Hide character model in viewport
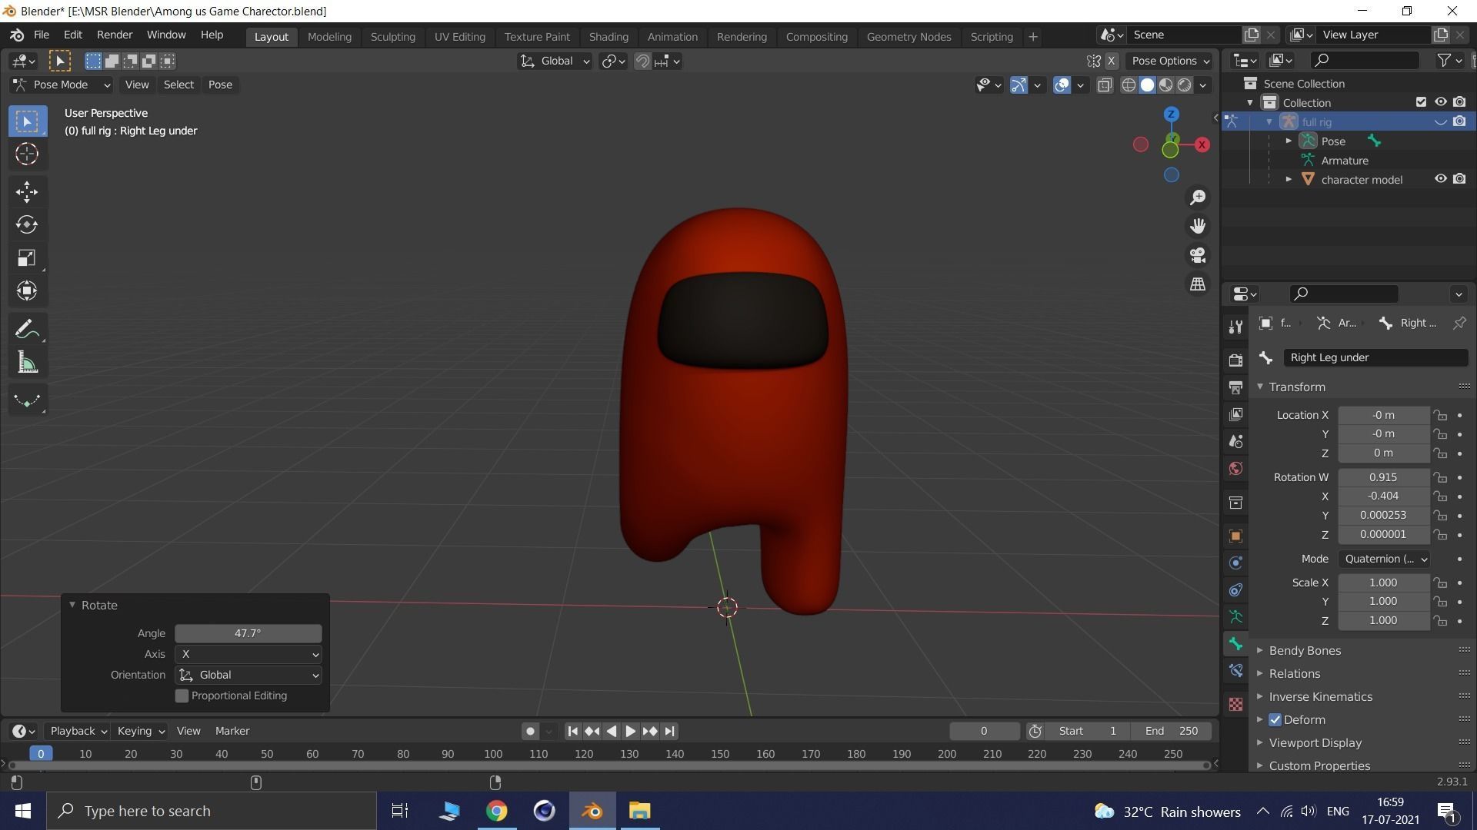Viewport: 1477px width, 830px height. (x=1441, y=179)
